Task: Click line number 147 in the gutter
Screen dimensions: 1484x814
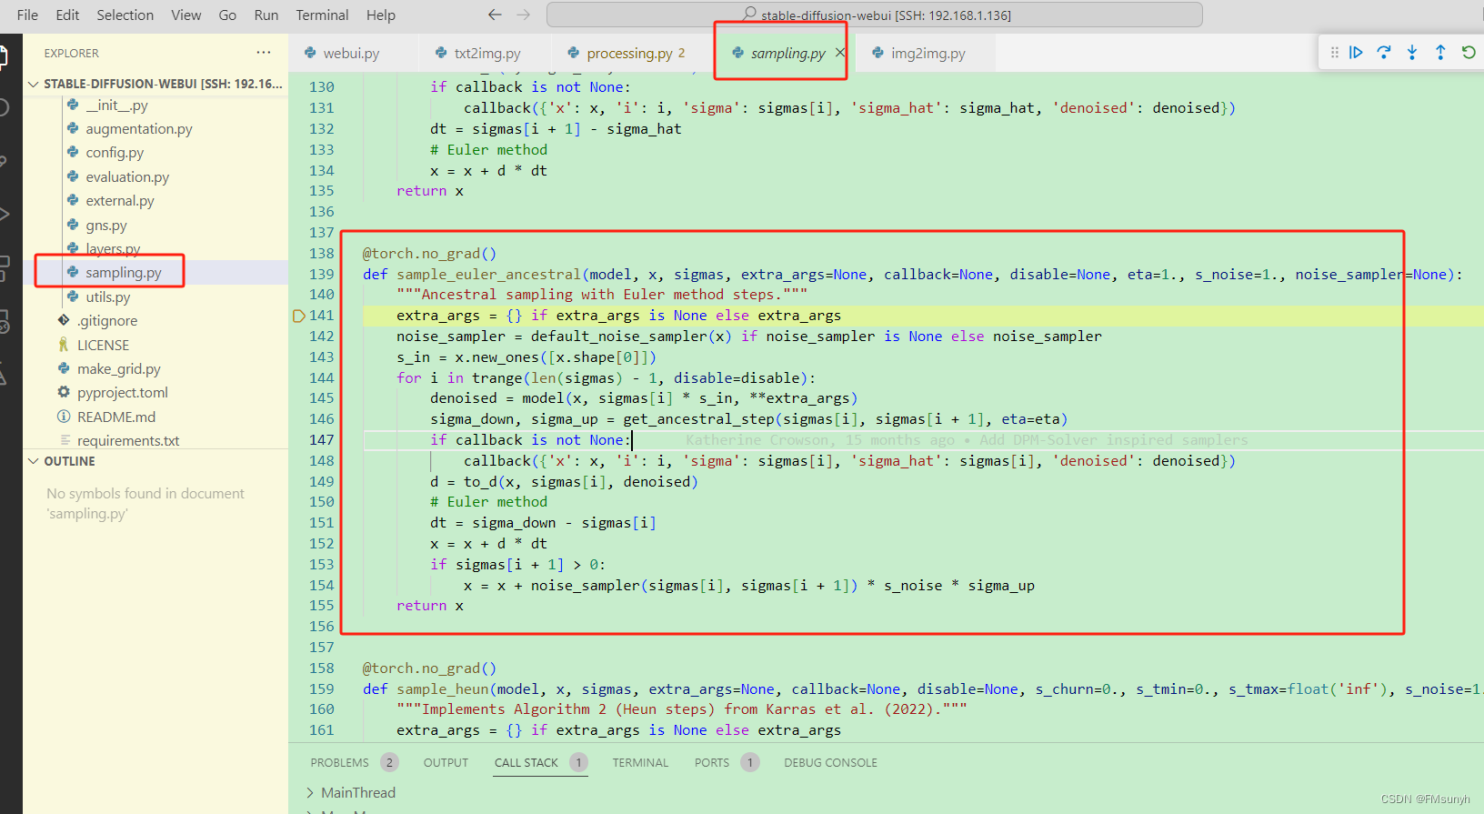Action: click(322, 440)
